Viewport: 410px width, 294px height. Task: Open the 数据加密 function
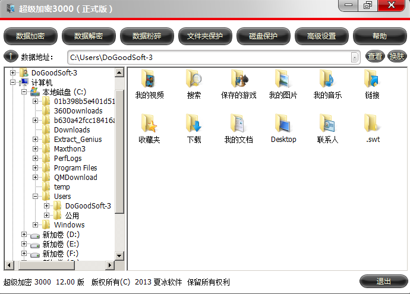tap(30, 36)
